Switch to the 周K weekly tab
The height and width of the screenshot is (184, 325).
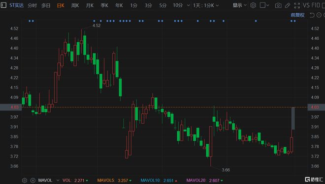[x=75, y=5]
